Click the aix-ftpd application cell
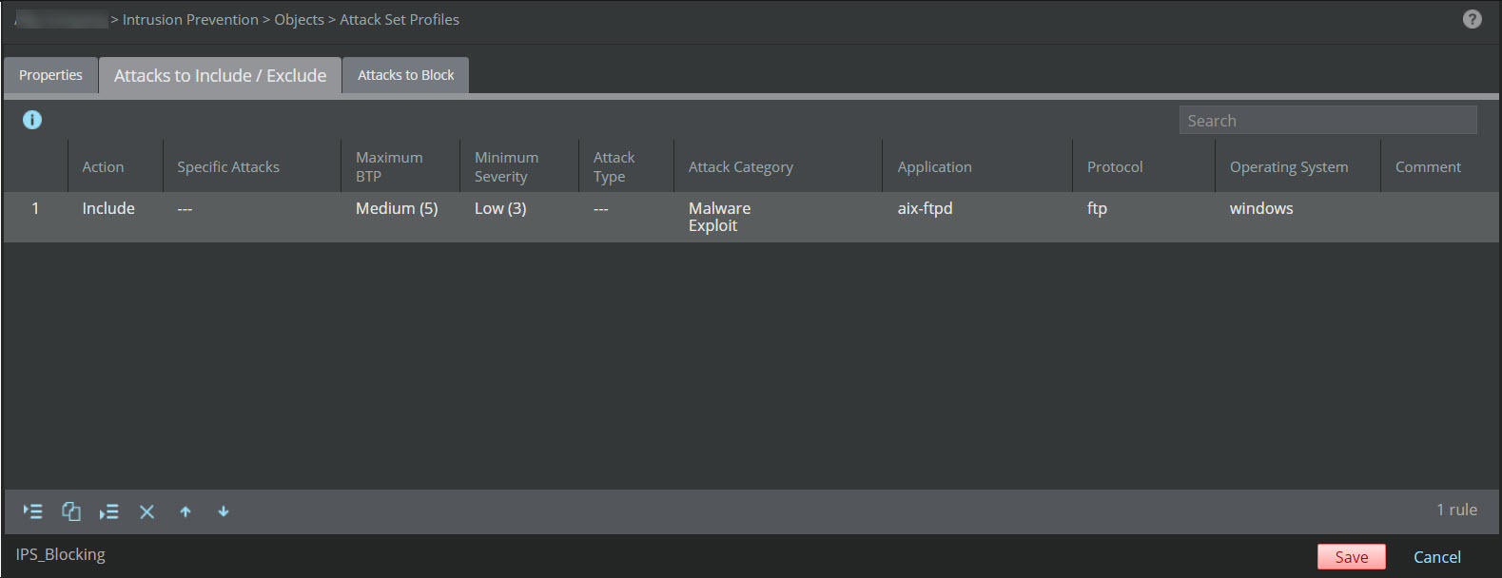This screenshot has height=578, width=1502. (925, 208)
